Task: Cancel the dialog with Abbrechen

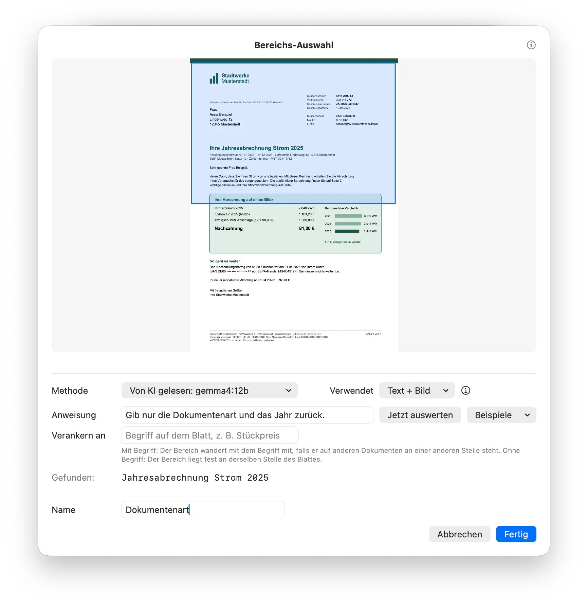Action: click(459, 534)
